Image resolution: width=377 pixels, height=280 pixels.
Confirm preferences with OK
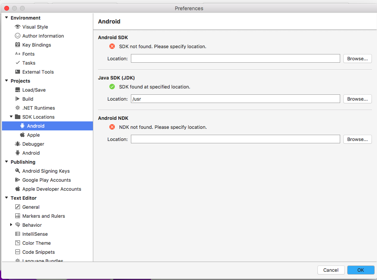click(361, 270)
